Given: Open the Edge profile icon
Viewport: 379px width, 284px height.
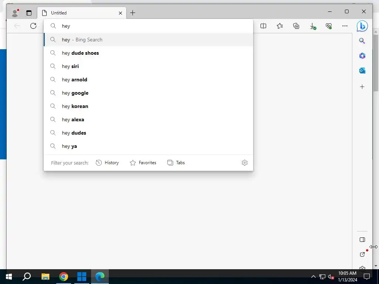Looking at the screenshot, I should (15, 13).
